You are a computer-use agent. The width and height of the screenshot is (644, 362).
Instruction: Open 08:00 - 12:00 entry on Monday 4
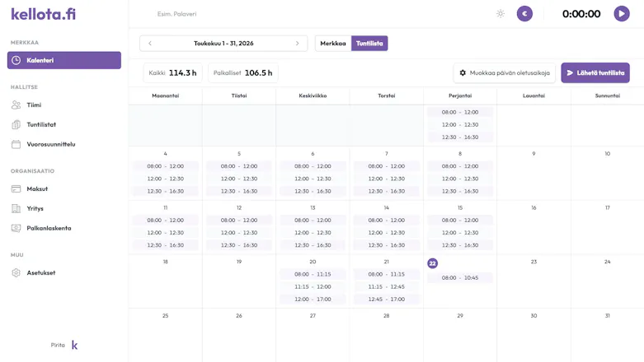coord(165,166)
